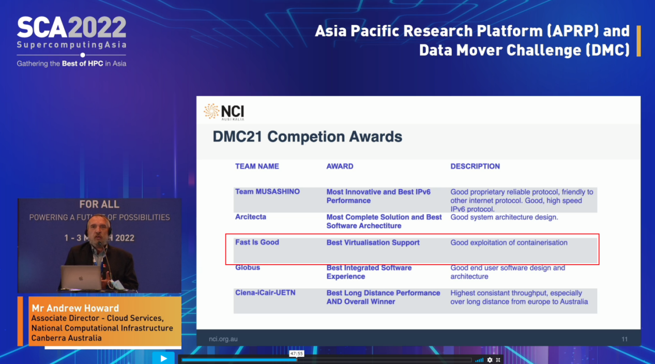
Task: Seek on the video progress bar
Action: 326,360
